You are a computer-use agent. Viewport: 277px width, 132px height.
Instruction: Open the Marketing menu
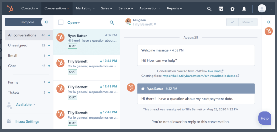85,8
